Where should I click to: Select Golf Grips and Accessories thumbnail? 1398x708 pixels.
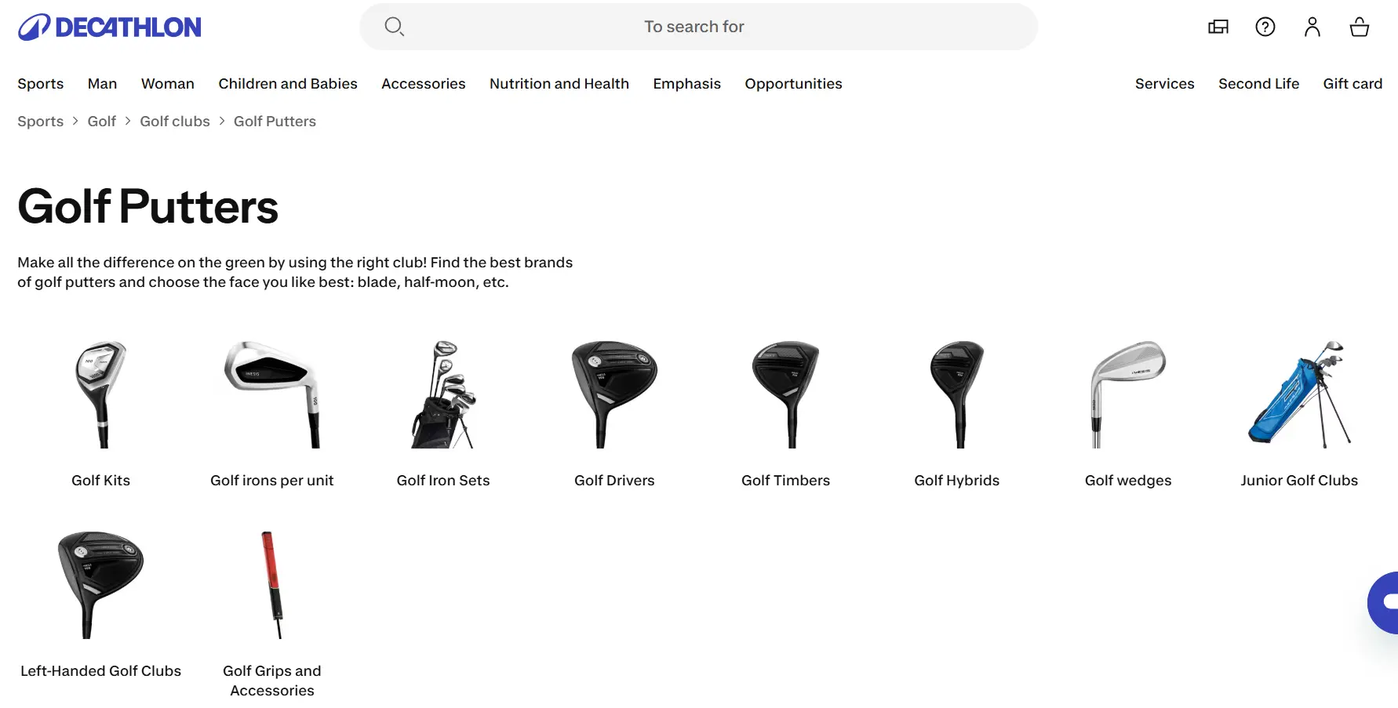tap(272, 585)
